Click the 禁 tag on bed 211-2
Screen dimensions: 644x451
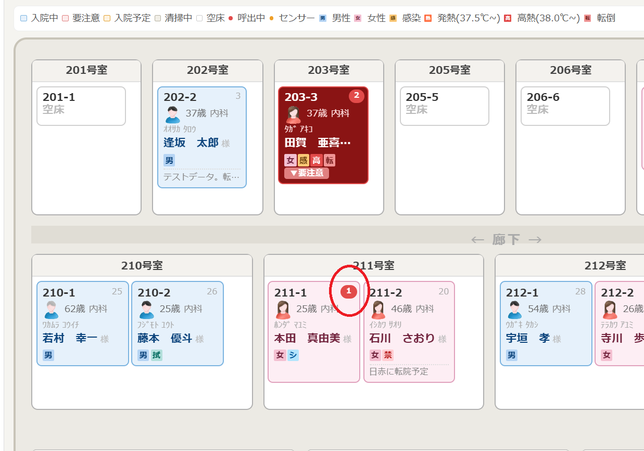point(388,355)
